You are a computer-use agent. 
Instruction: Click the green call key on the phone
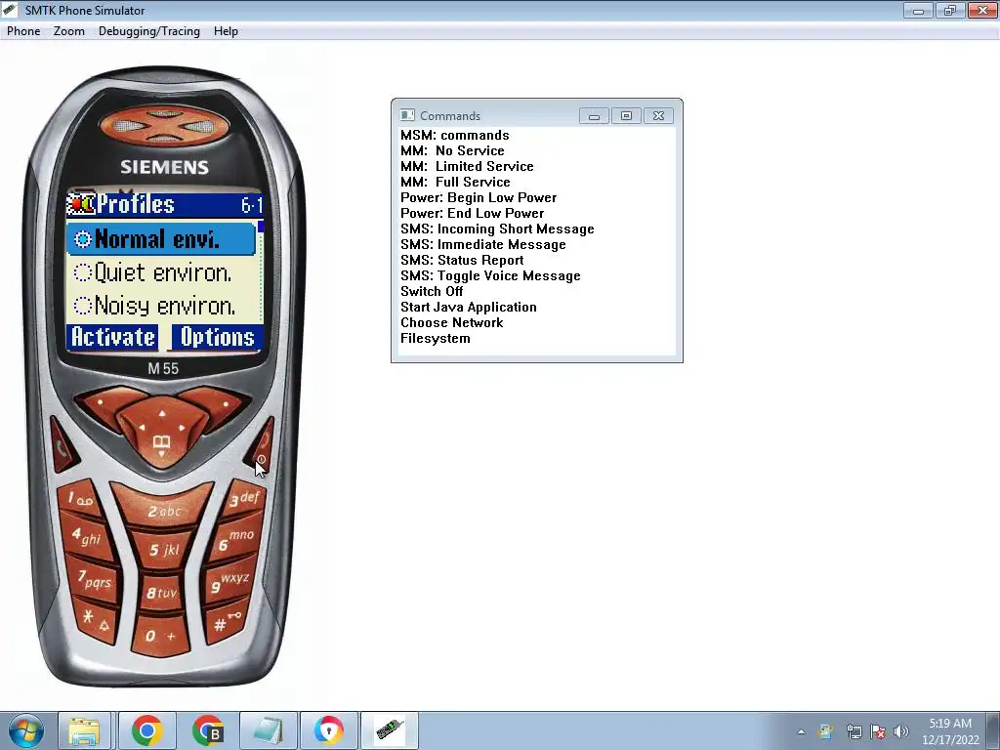coord(62,446)
